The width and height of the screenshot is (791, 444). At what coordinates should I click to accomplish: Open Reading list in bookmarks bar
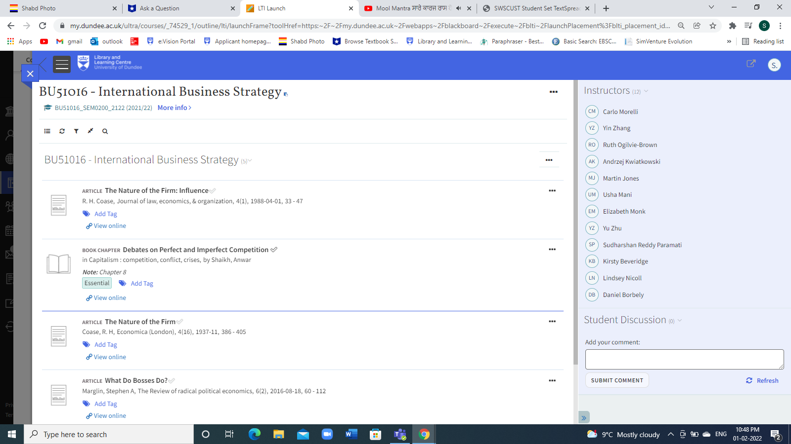coord(763,41)
